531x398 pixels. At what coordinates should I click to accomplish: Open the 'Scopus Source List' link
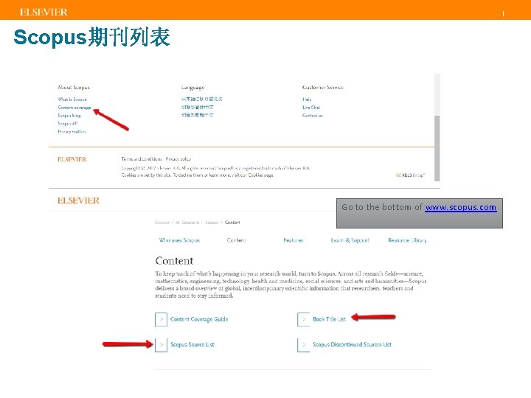tap(192, 344)
